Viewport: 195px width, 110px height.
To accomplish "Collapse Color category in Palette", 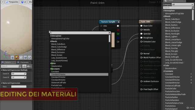I will pyautogui.click(x=164, y=65).
